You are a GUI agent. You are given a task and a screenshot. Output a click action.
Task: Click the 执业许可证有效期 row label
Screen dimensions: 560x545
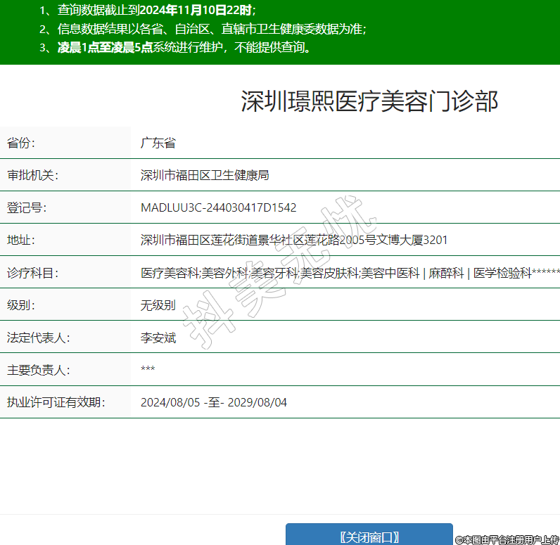click(56, 402)
